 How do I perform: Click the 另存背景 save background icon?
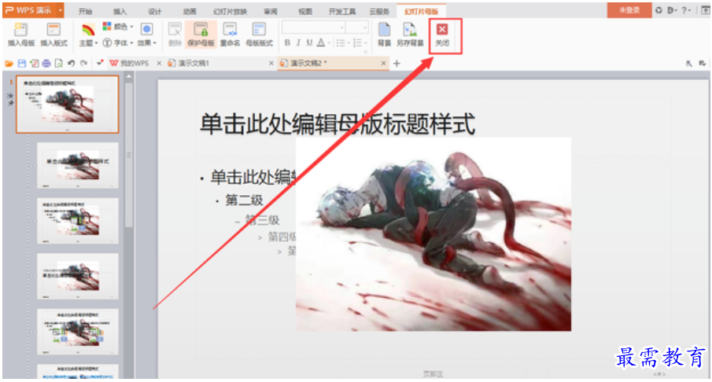[x=410, y=35]
